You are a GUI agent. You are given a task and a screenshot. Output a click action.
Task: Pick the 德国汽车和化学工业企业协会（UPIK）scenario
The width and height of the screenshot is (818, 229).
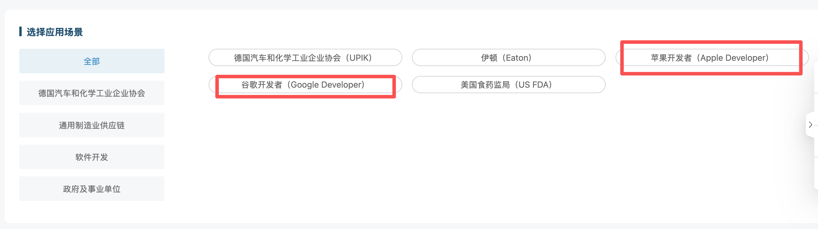305,58
